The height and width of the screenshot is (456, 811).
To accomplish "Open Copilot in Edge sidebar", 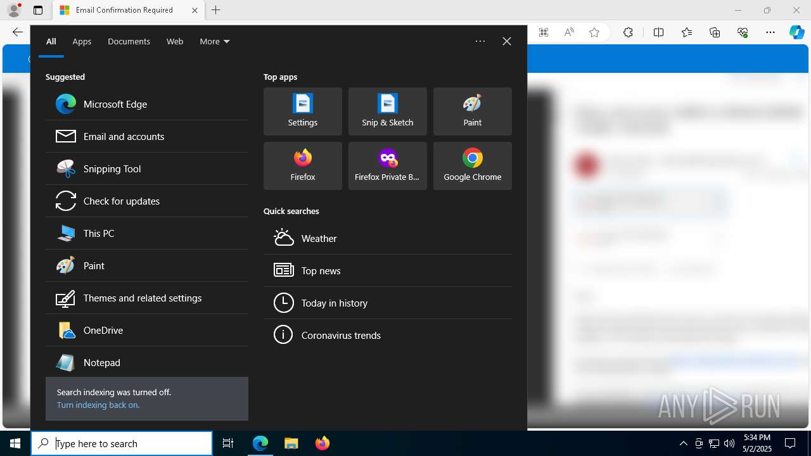I will point(797,32).
